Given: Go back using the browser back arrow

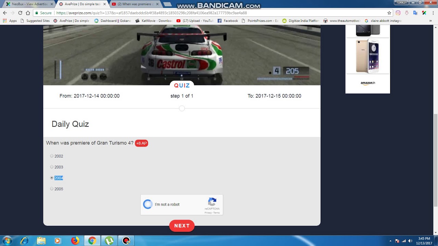Looking at the screenshot, I should click(x=5, y=13).
